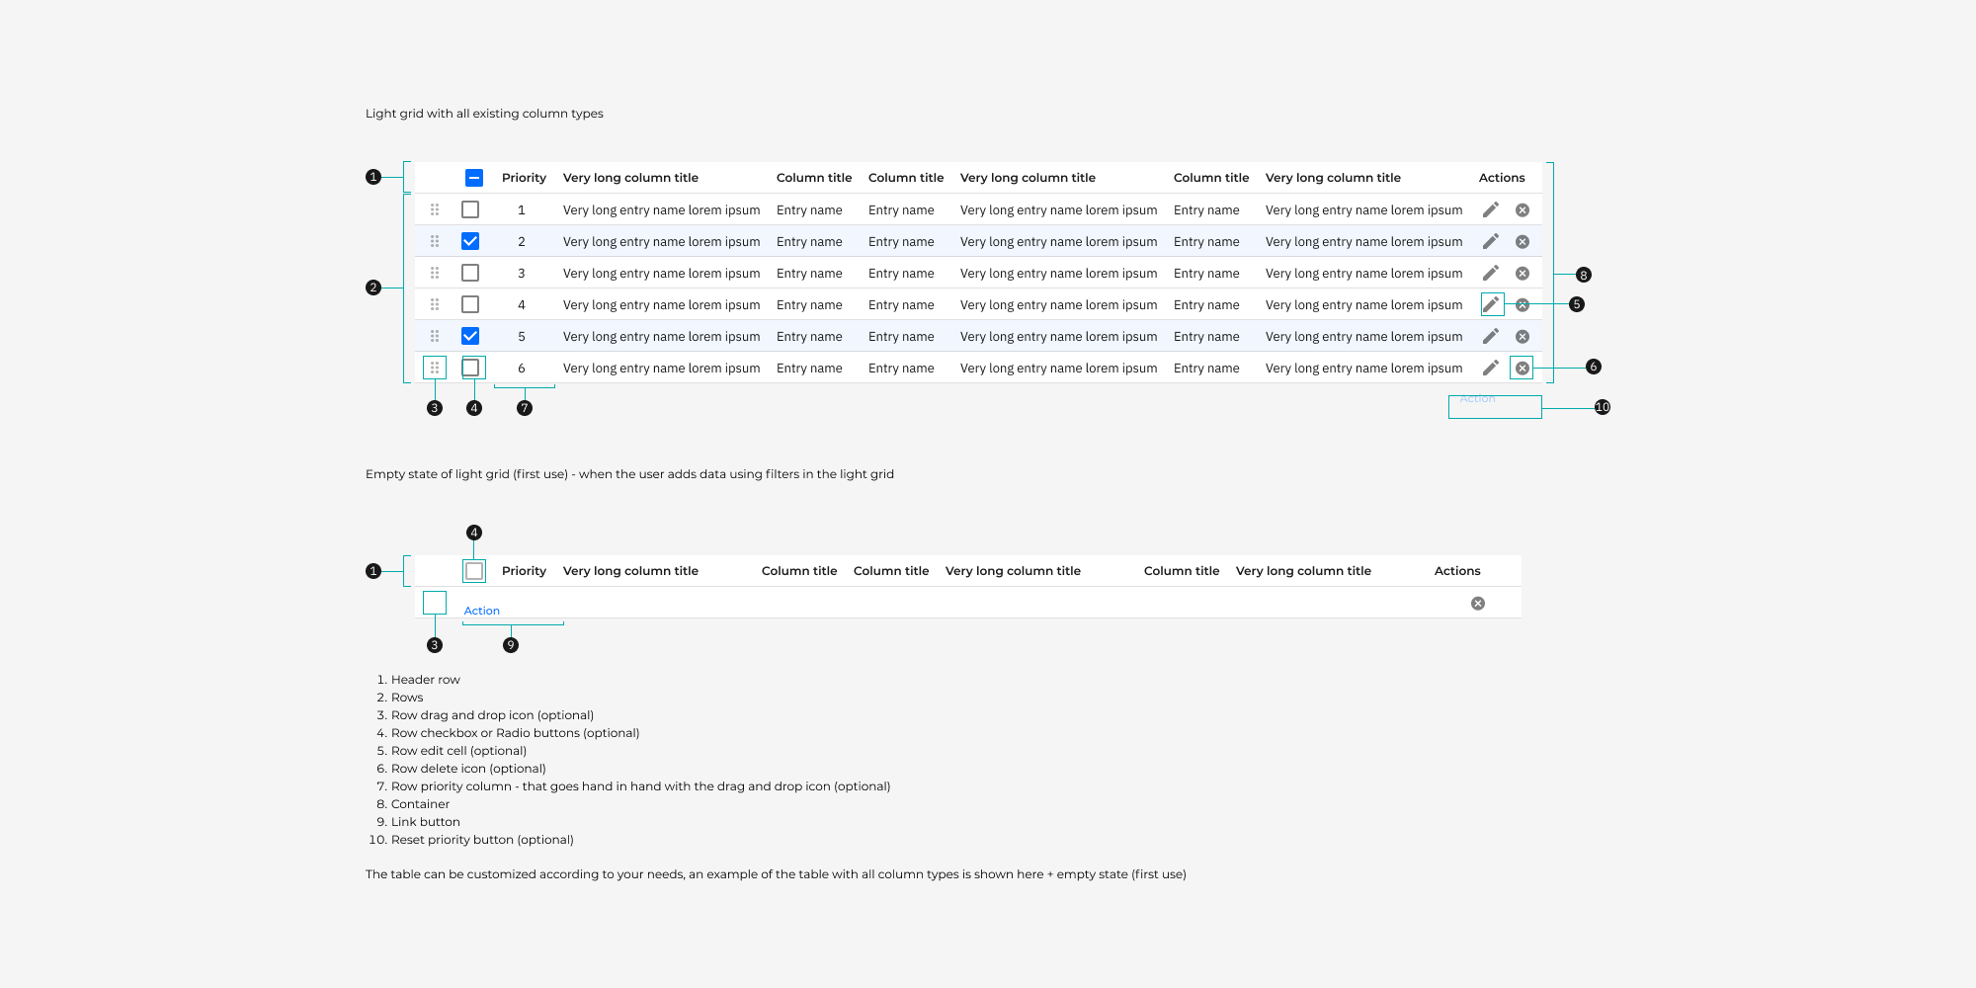
Task: Click the drag handle icon of row 2
Action: click(x=435, y=241)
